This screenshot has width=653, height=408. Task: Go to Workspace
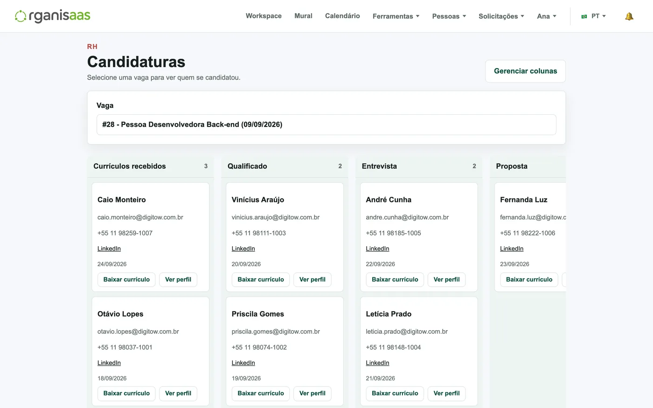coord(264,16)
